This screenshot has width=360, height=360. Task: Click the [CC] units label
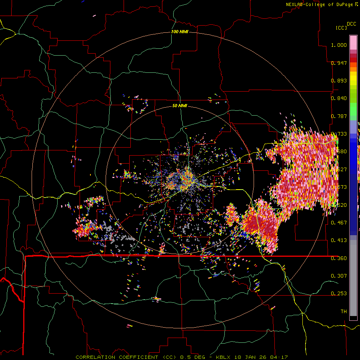point(341,28)
